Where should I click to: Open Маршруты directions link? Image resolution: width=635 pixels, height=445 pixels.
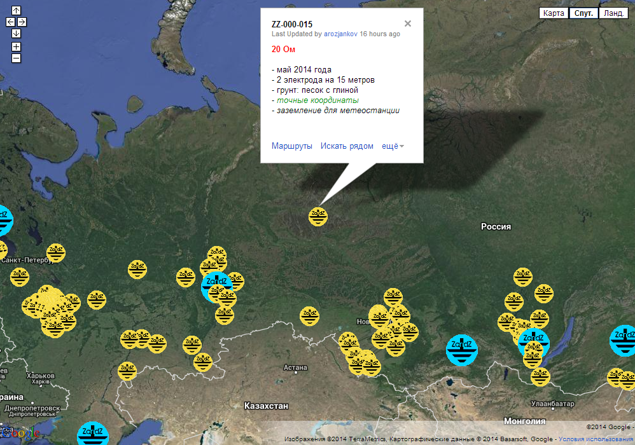pyautogui.click(x=291, y=146)
